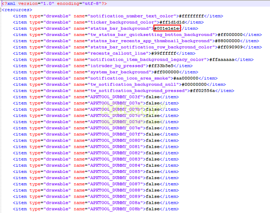Image resolution: width=270 pixels, height=213 pixels.
Task: Click name recents_callout_line
Action: [x=118, y=53]
